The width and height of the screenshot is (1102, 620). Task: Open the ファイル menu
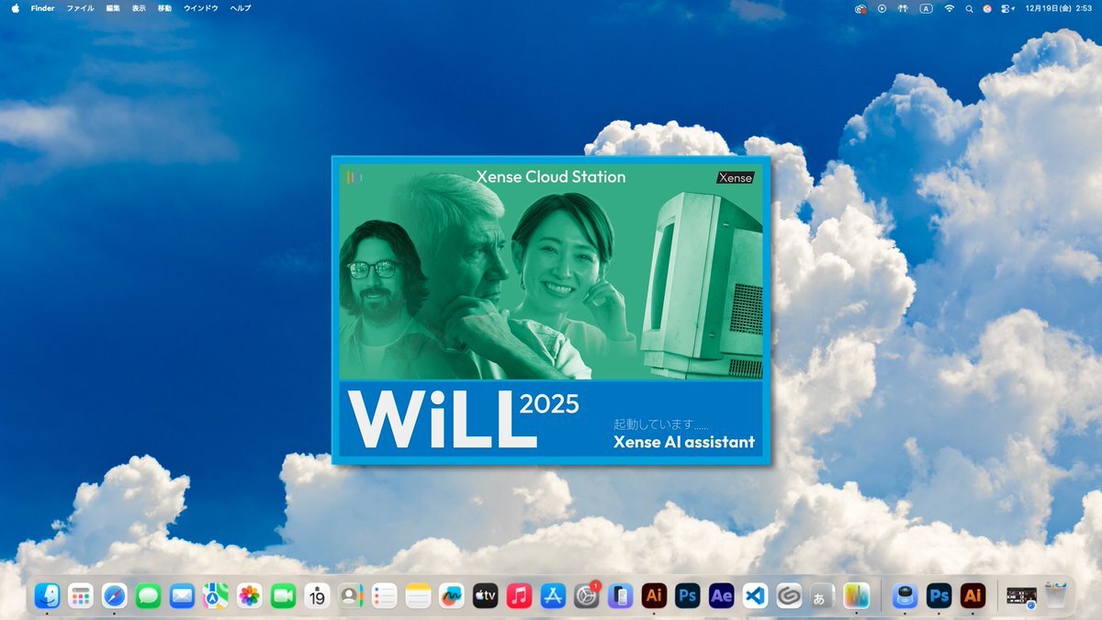(x=80, y=8)
